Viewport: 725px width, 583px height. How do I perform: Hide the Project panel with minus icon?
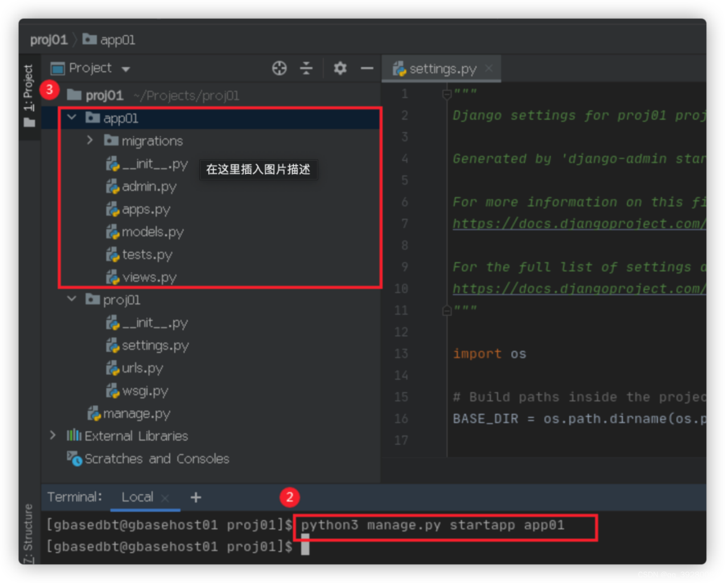pyautogui.click(x=367, y=68)
